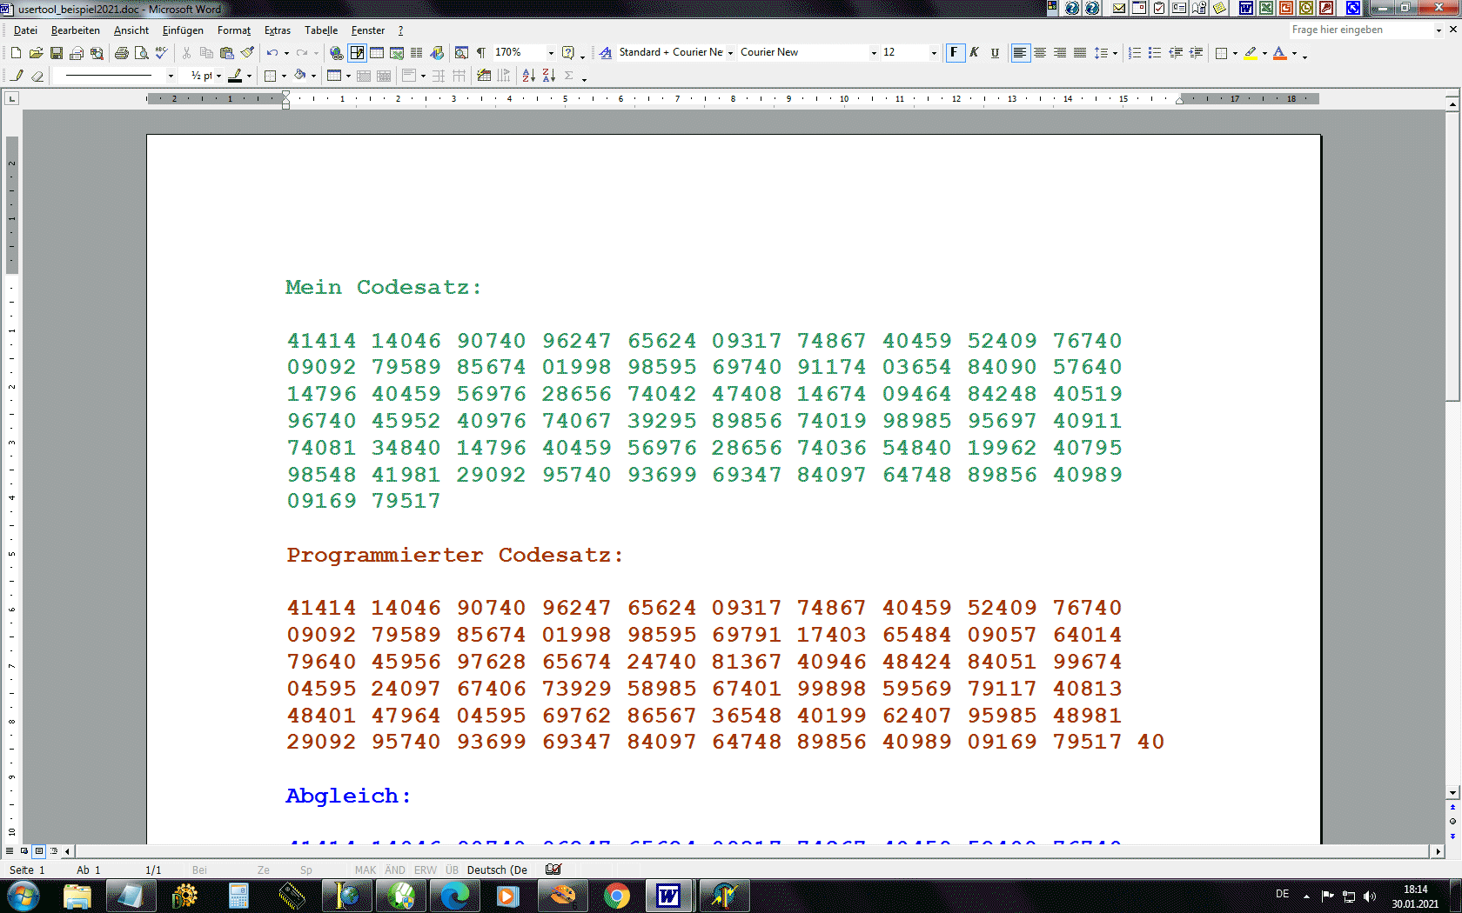This screenshot has height=913, width=1462.
Task: Apply red font color swatch
Action: click(1280, 53)
